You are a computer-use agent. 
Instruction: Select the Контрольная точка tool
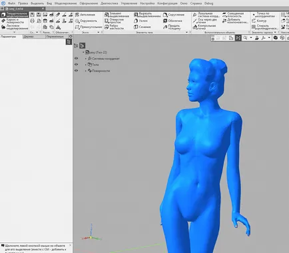[x=204, y=27]
